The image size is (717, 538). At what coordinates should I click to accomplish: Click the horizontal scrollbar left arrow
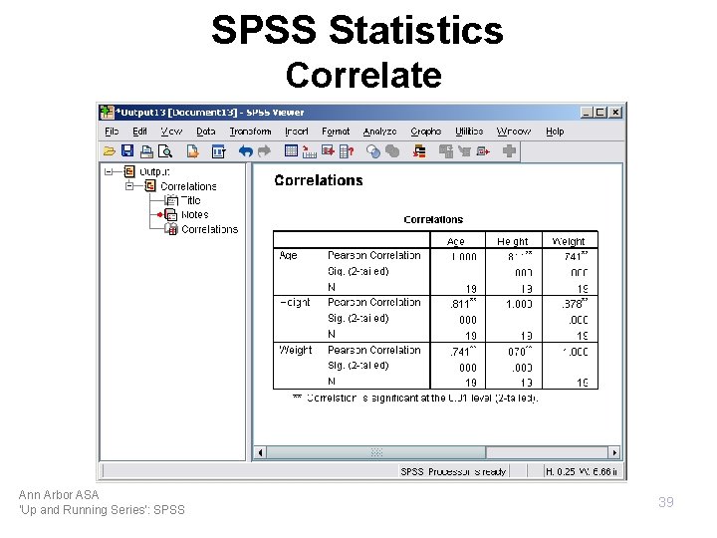point(260,452)
